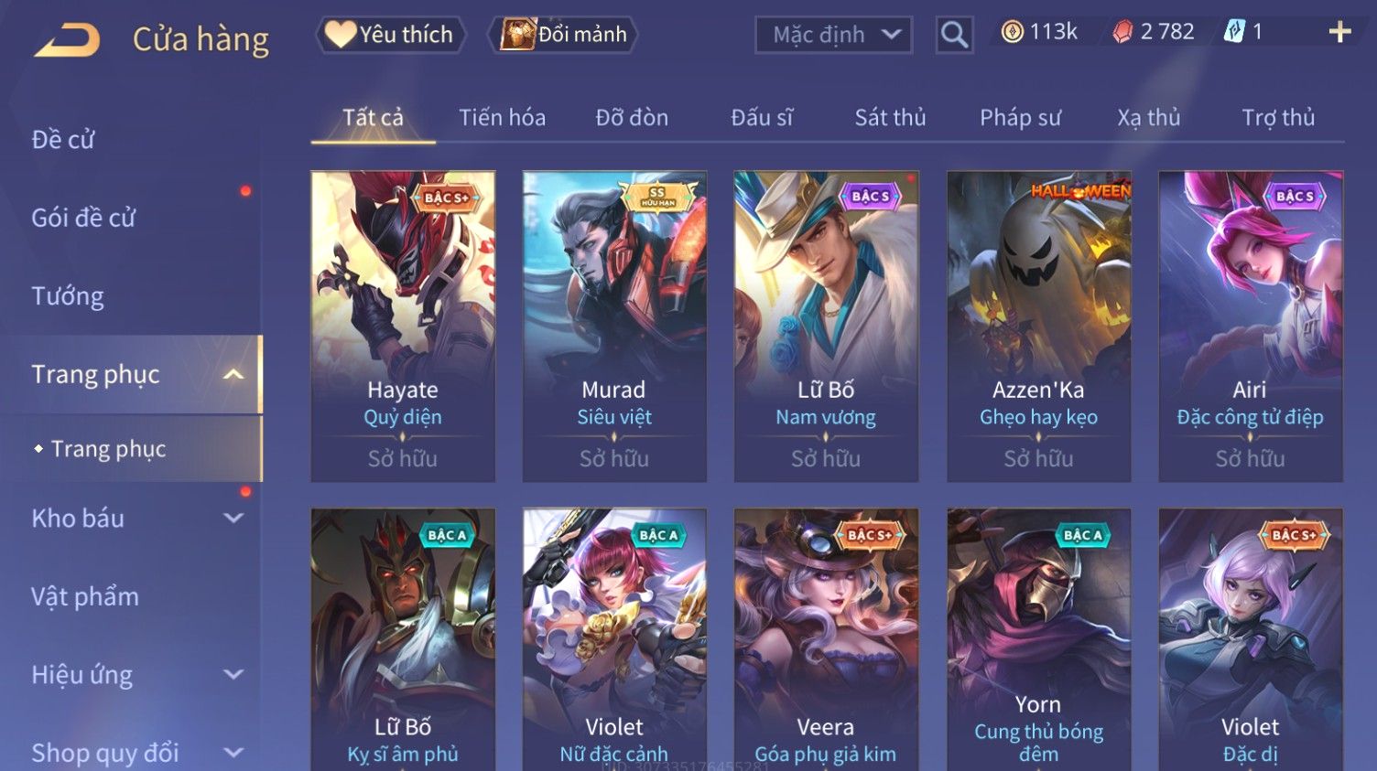Expand the Hiệu ứng sidebar section
This screenshot has height=771, width=1377.
click(233, 674)
